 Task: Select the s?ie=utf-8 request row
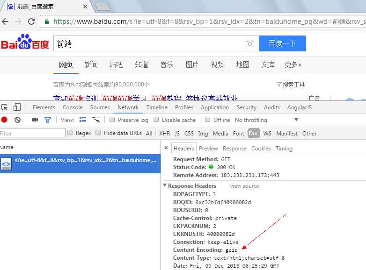pyautogui.click(x=81, y=163)
